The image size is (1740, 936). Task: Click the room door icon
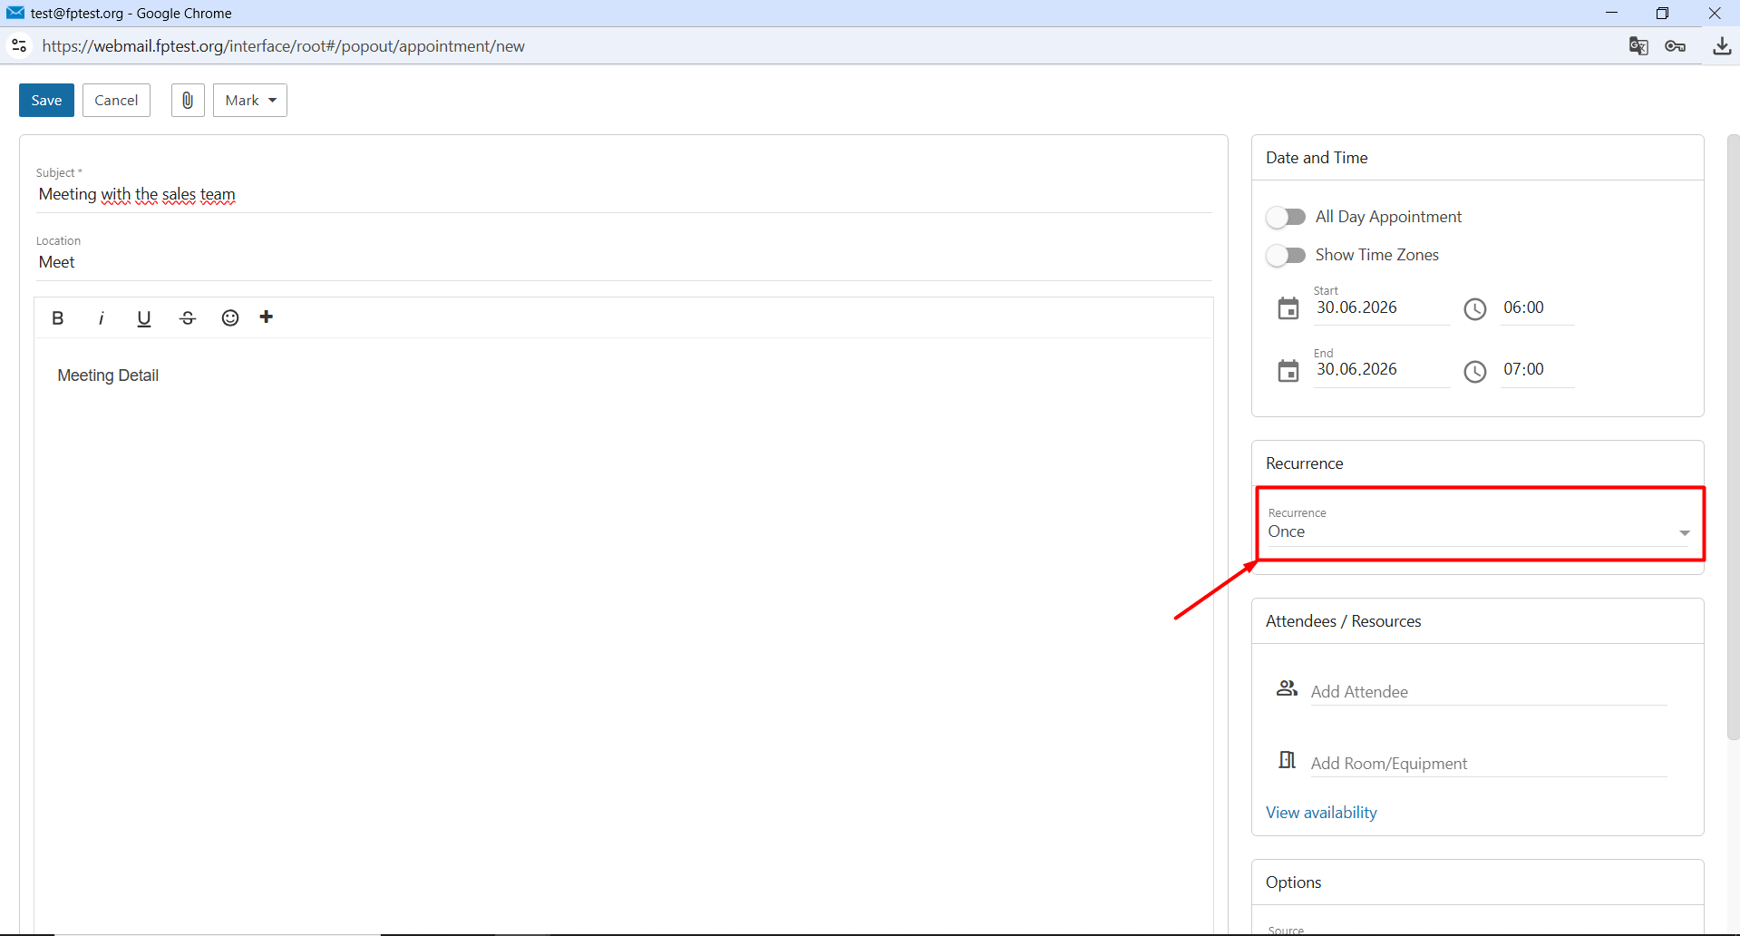point(1287,760)
